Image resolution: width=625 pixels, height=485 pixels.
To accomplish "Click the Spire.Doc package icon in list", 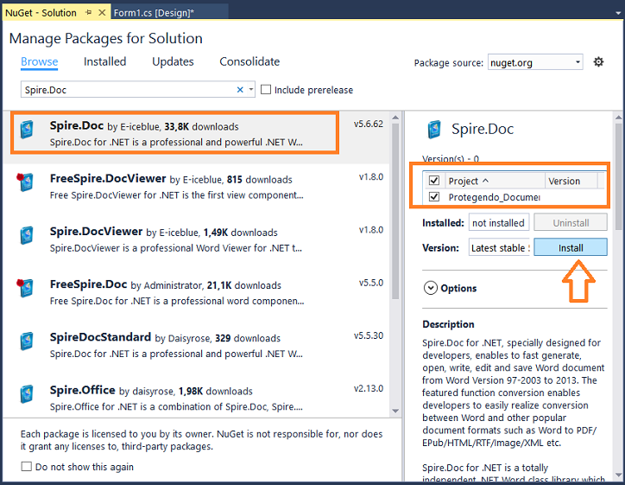I will coord(27,130).
